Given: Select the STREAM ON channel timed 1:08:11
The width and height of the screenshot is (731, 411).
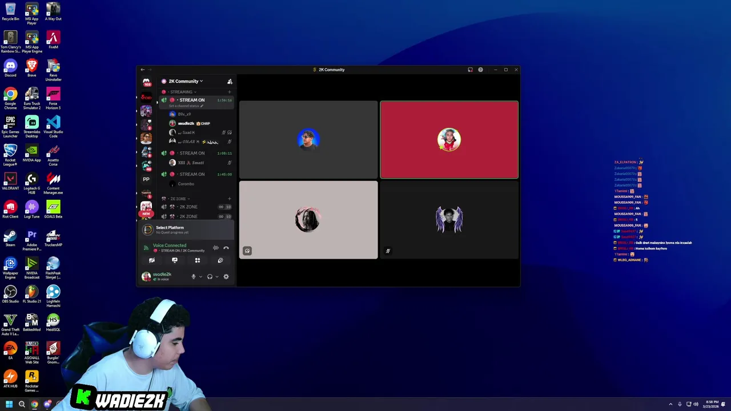Looking at the screenshot, I should point(197,153).
